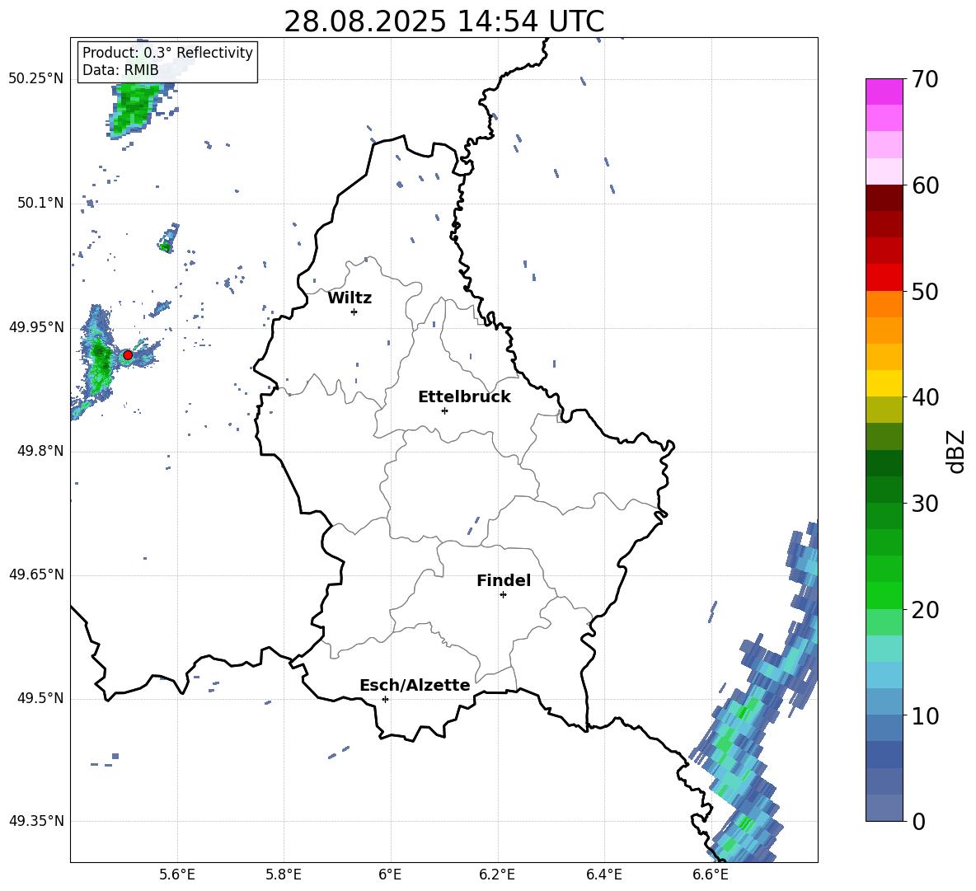Click the 6.2°E longitude label
The image size is (976, 891).
click(497, 875)
